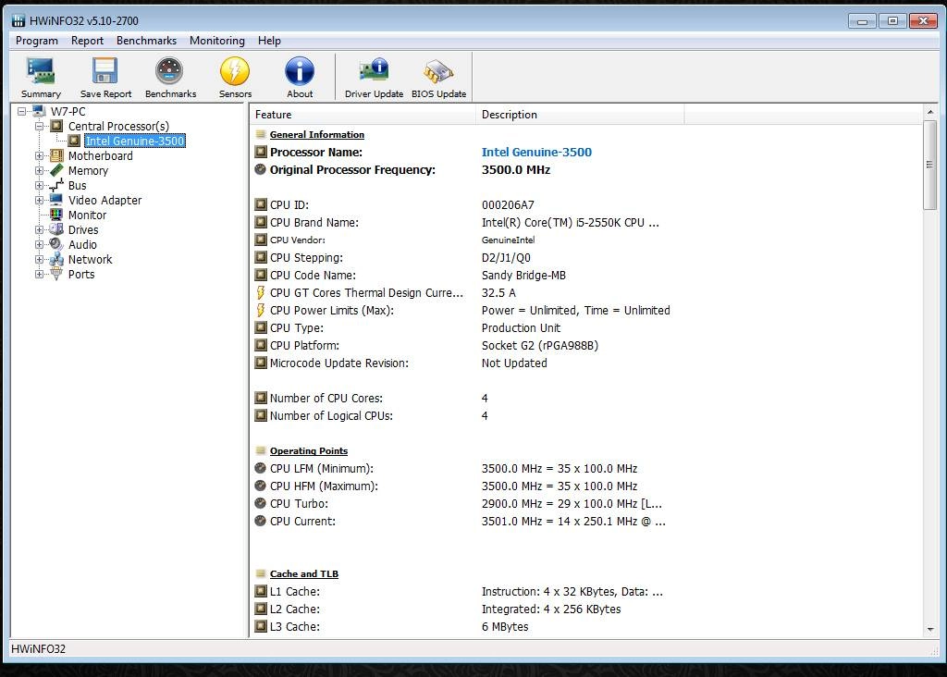The width and height of the screenshot is (947, 677).
Task: Click the scrollbar up arrow
Action: click(929, 112)
